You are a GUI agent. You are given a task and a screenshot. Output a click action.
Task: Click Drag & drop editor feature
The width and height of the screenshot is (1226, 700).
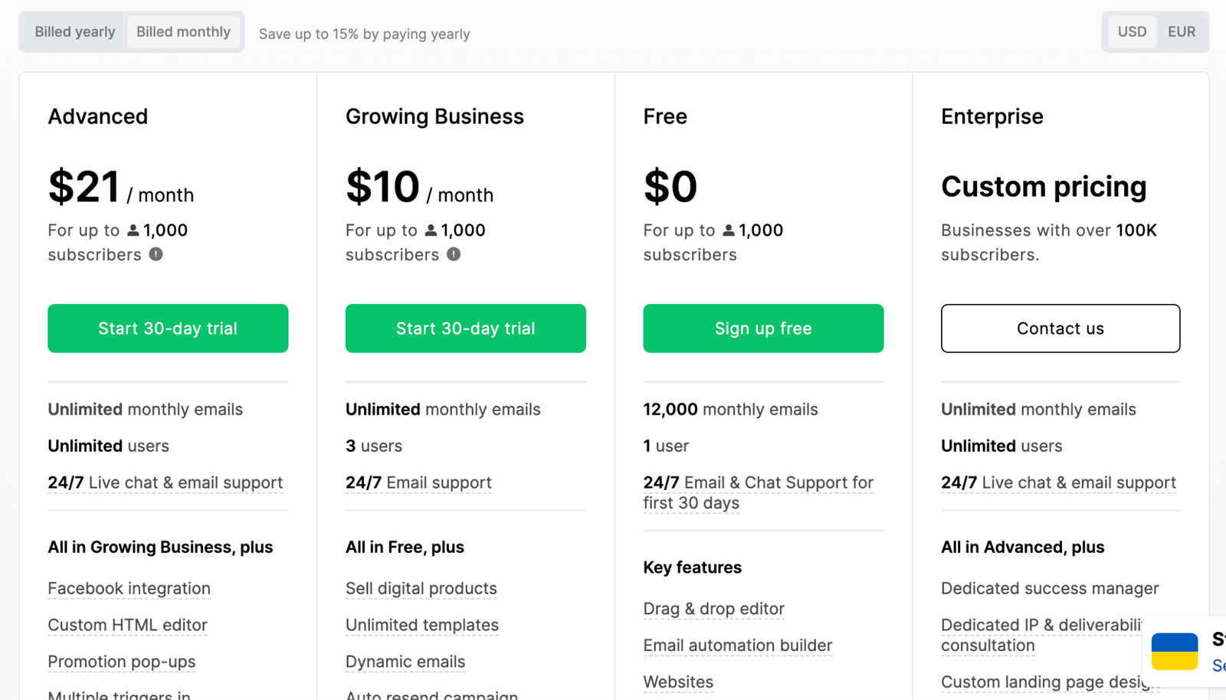click(713, 609)
